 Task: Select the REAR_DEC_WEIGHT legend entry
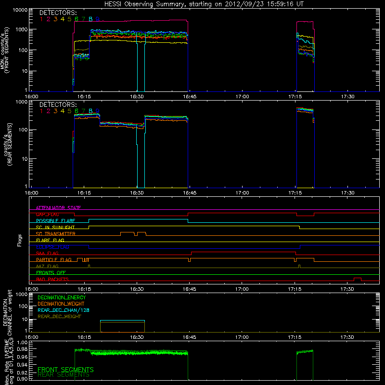pyautogui.click(x=59, y=317)
